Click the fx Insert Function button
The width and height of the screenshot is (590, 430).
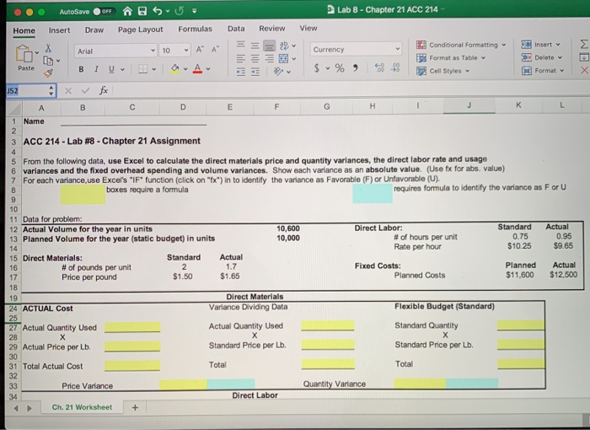point(104,90)
